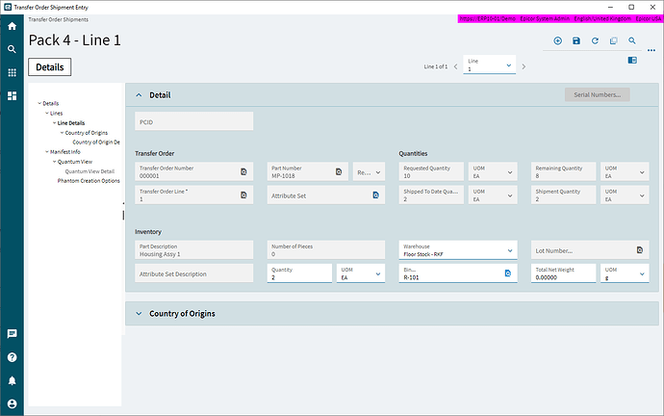
Task: Click the toolbar search magnifier icon
Action: point(632,40)
